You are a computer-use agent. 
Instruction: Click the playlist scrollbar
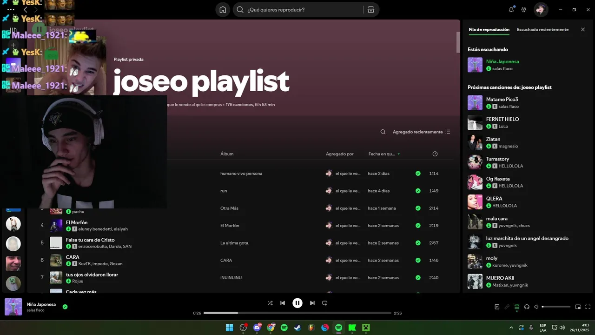[x=458, y=42]
